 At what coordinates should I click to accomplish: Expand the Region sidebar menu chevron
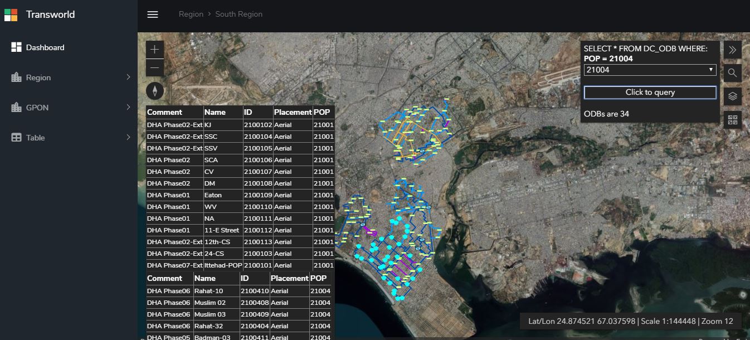click(128, 77)
